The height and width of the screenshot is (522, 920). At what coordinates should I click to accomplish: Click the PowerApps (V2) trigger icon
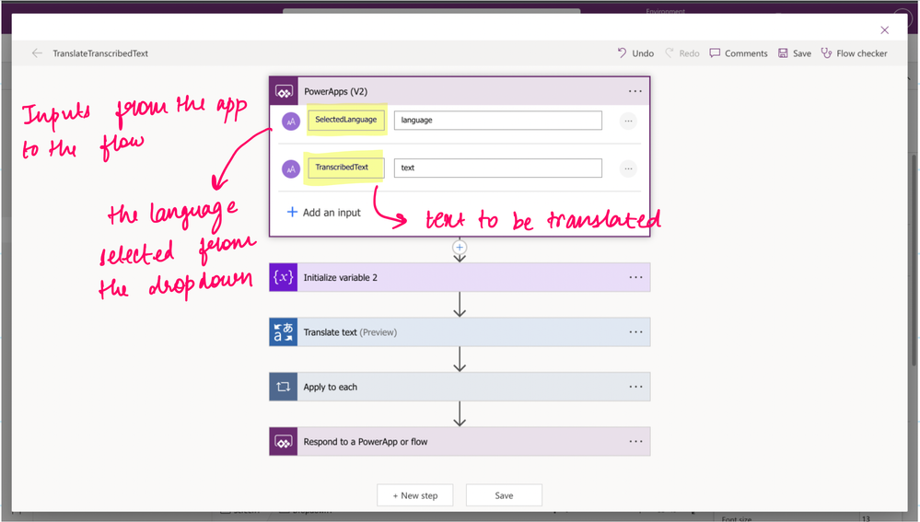click(x=284, y=91)
